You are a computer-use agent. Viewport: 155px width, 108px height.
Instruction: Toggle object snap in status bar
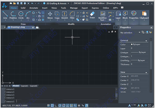64,105
